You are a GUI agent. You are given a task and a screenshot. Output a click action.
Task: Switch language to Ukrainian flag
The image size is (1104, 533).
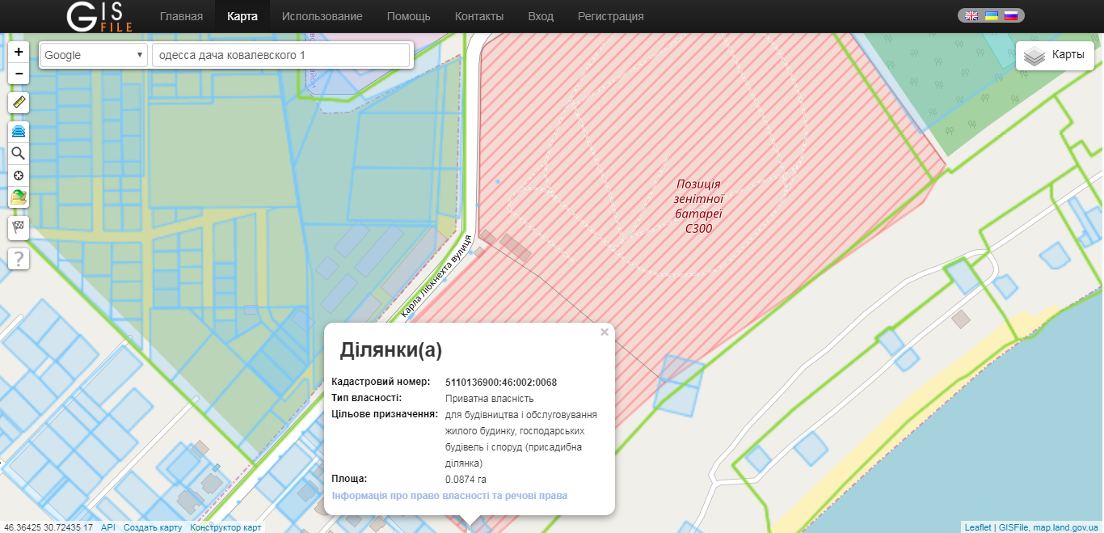(x=991, y=15)
